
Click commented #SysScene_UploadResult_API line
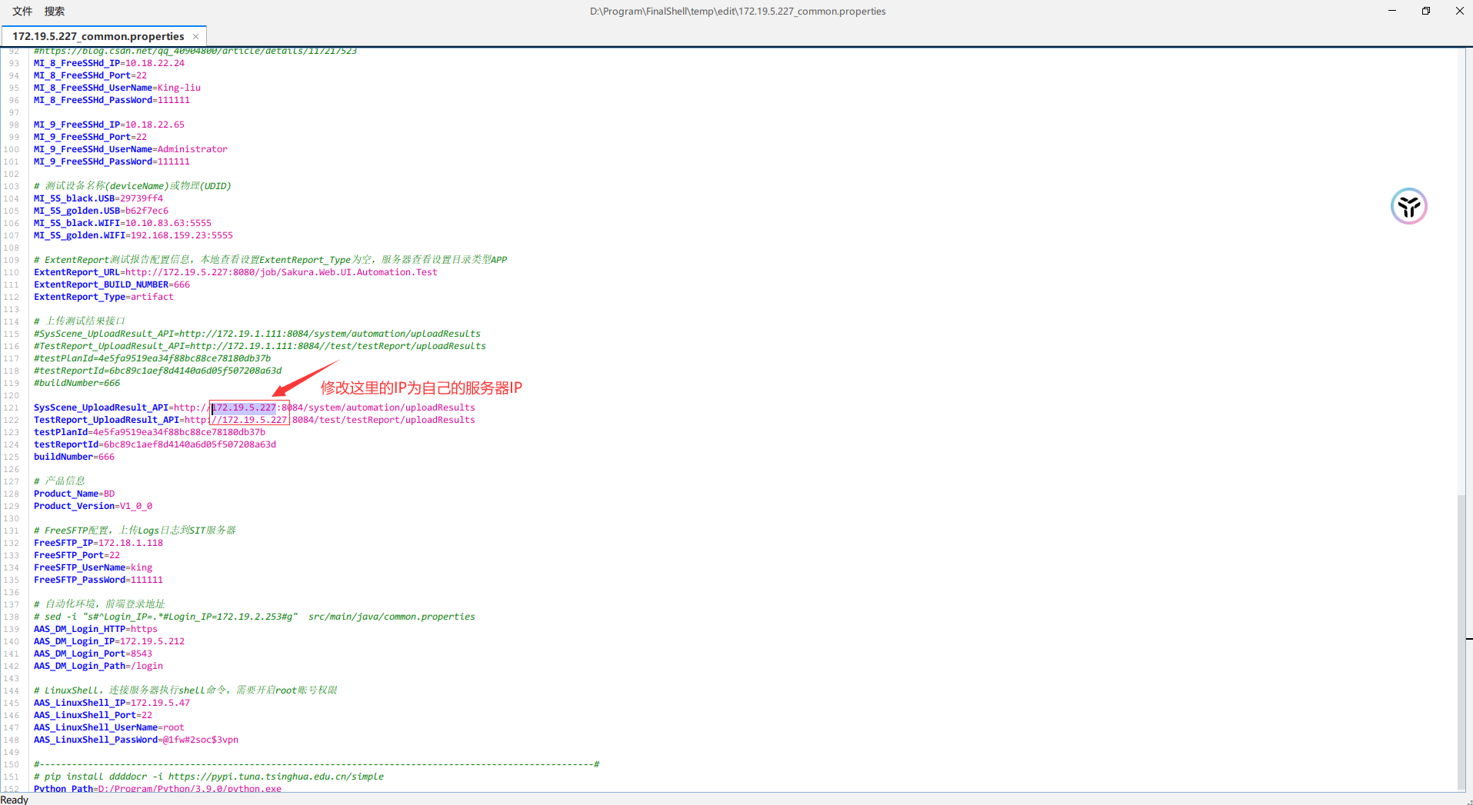point(257,334)
